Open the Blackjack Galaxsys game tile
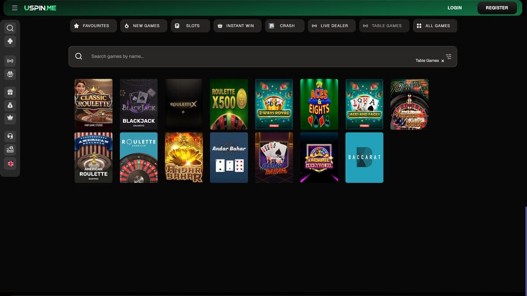The width and height of the screenshot is (527, 296). pos(139,104)
